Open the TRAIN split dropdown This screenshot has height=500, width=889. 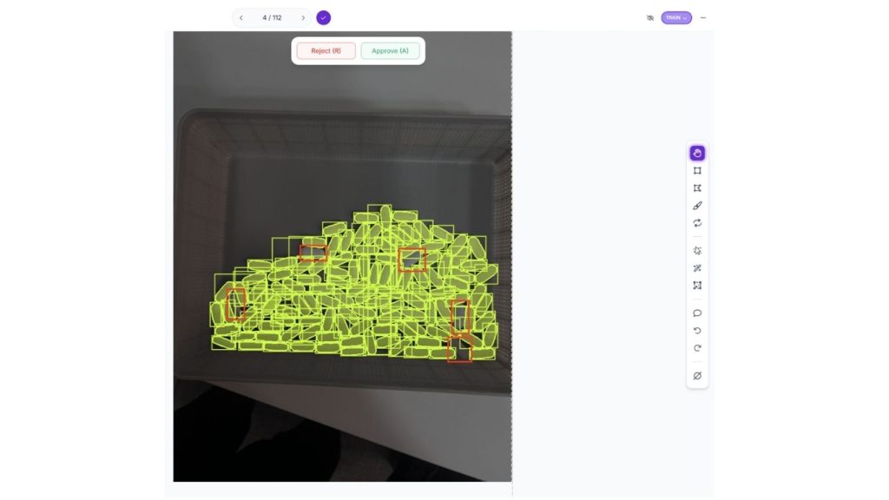pyautogui.click(x=675, y=17)
